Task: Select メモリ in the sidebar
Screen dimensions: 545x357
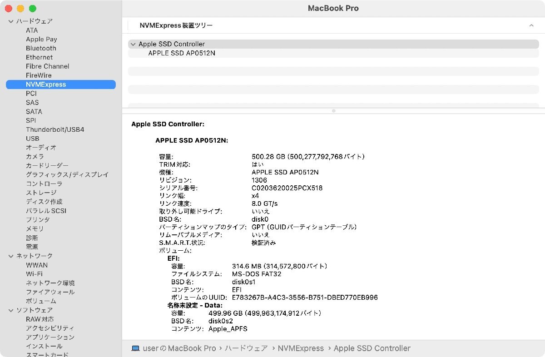Action: pyautogui.click(x=35, y=229)
